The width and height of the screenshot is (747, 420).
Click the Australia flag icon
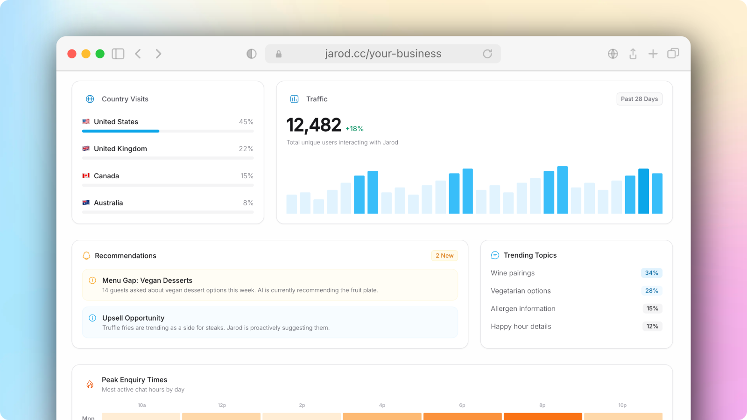coord(86,203)
